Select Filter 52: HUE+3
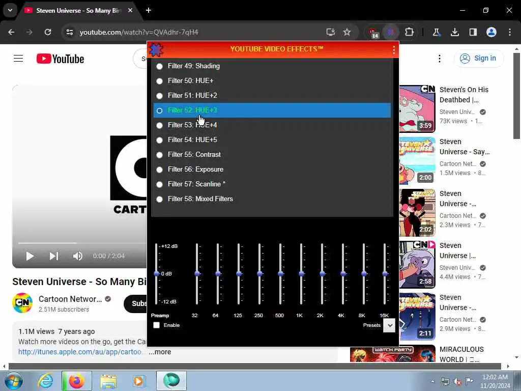The image size is (521, 391). (272, 110)
